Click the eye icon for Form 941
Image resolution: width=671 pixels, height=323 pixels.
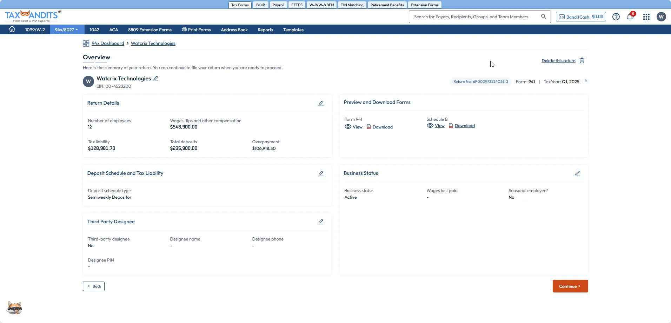(x=348, y=127)
